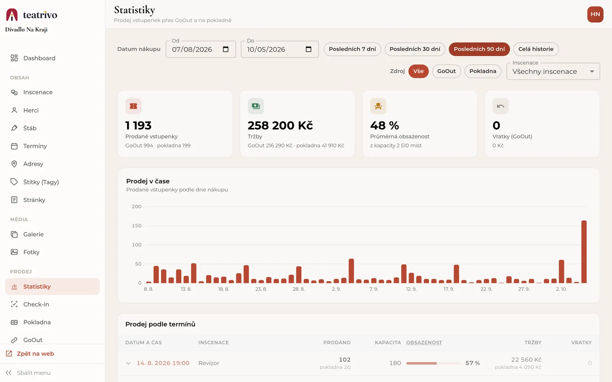
Task: Click the Štáb sidebar label
Action: [30, 128]
